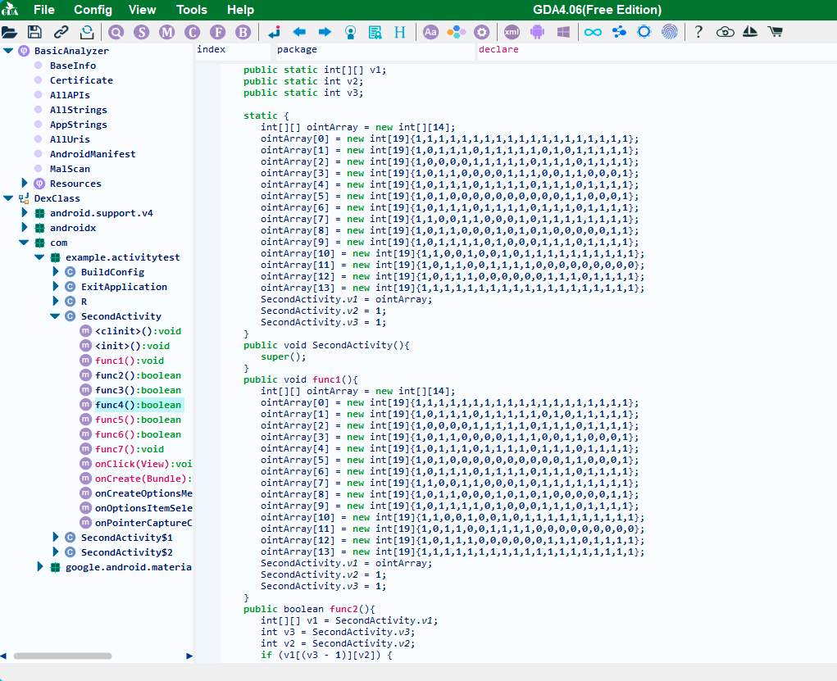
Task: Select AndroidManifest in the tree
Action: click(93, 154)
